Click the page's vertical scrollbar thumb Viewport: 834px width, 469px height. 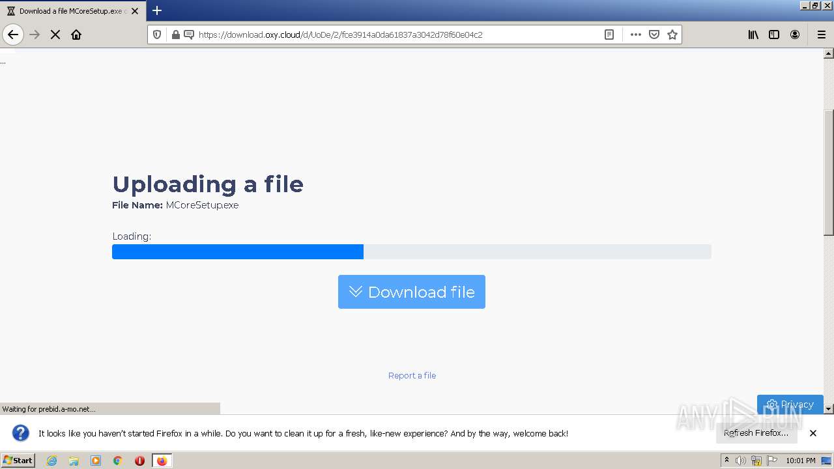[829, 173]
